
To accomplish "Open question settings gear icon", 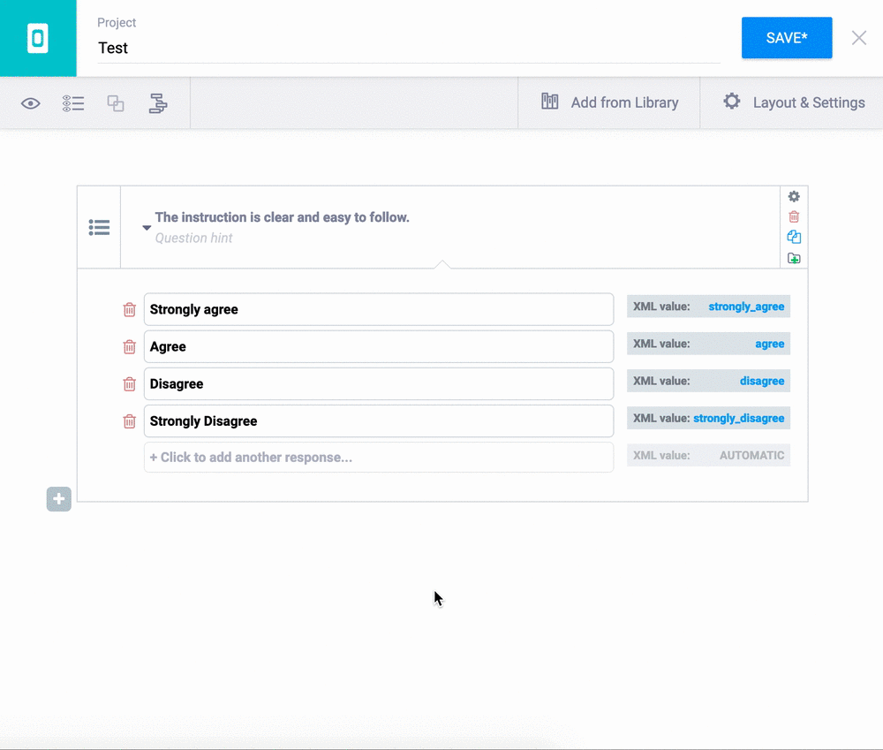I will (794, 196).
